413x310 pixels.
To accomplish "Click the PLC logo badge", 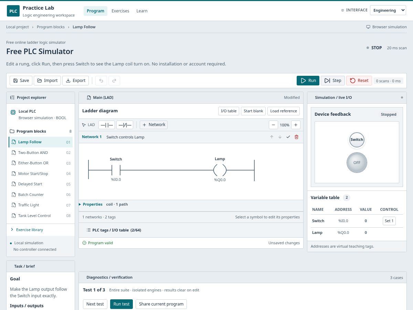I will tap(13, 11).
